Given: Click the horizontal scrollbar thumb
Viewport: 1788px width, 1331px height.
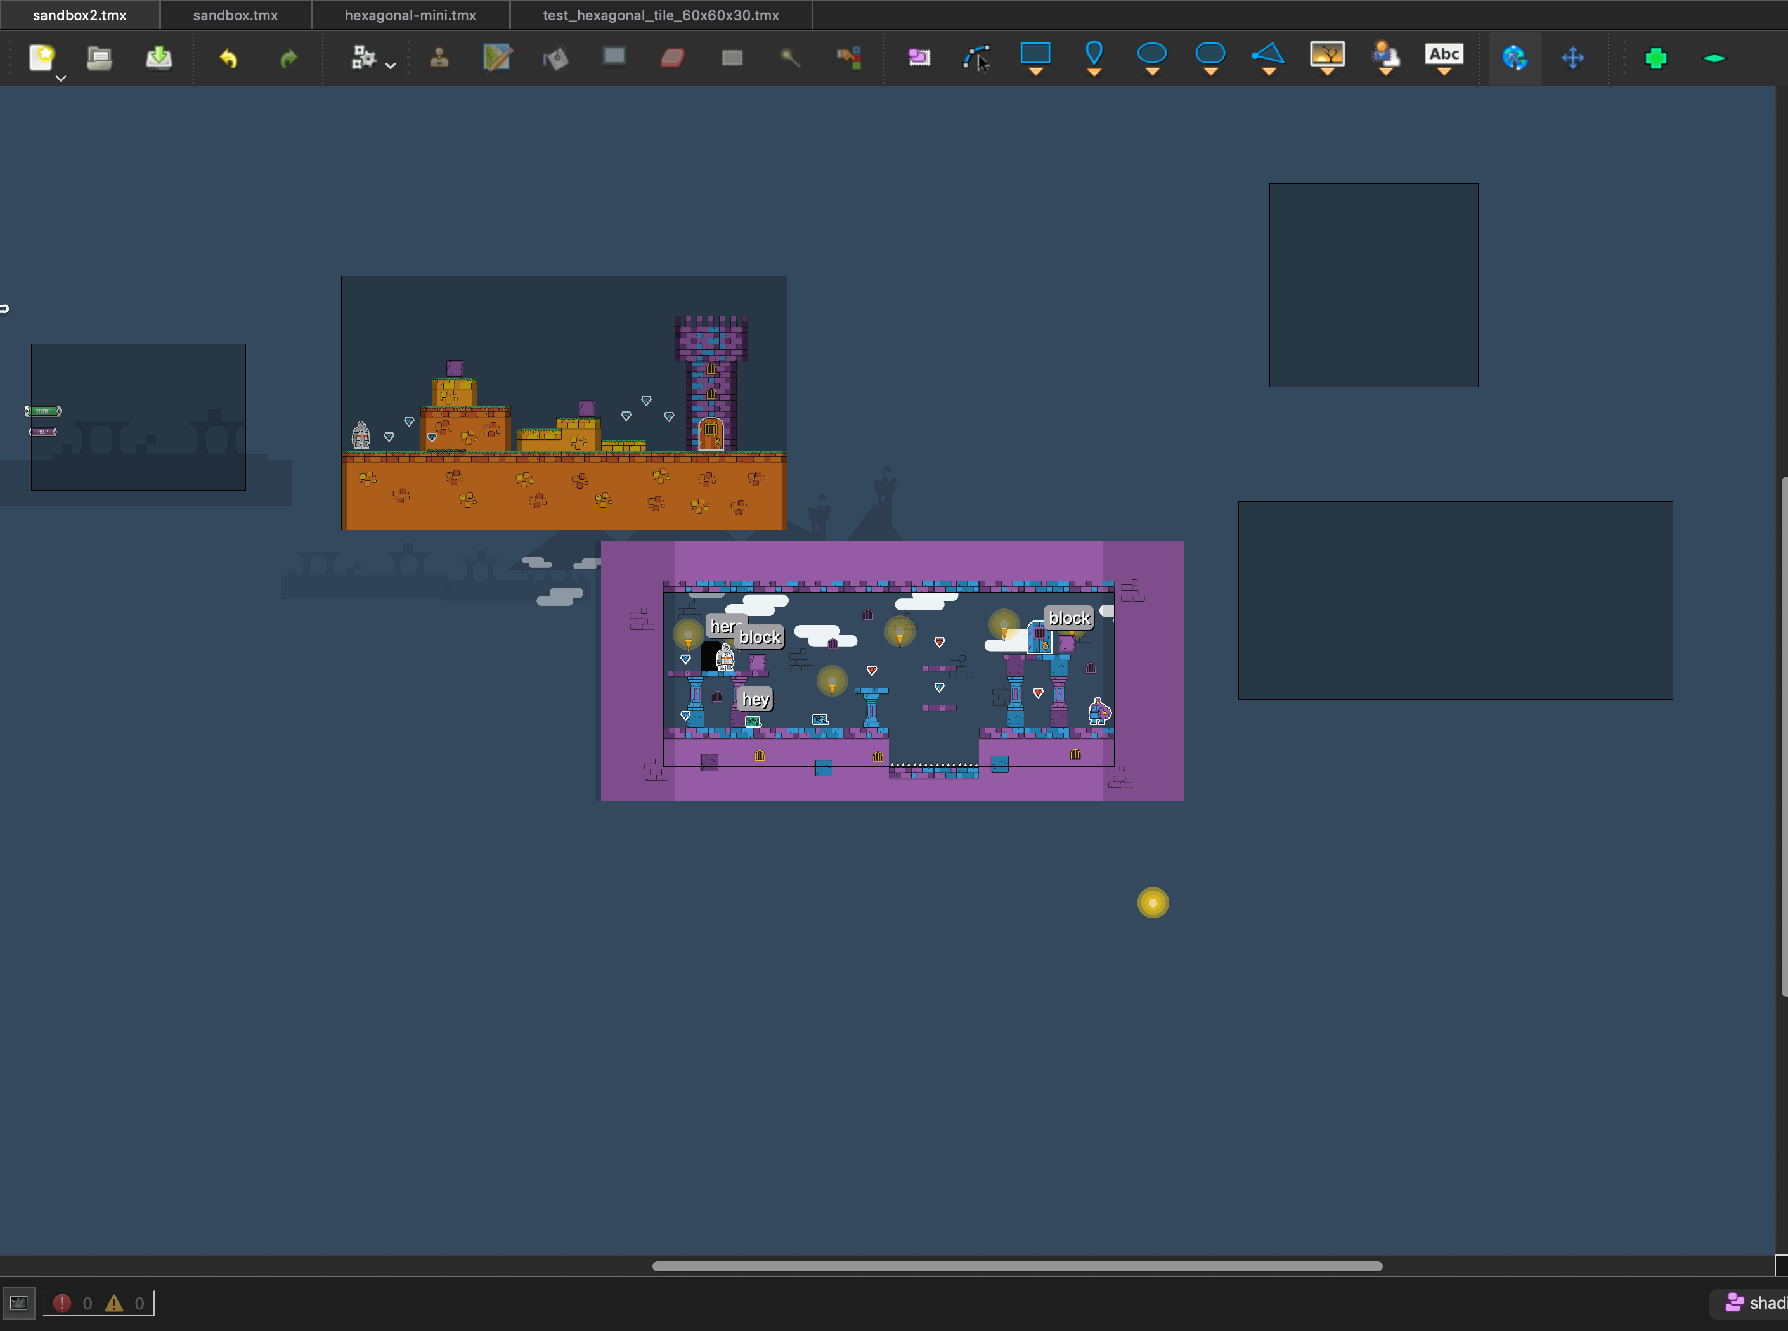Looking at the screenshot, I should tap(1017, 1266).
